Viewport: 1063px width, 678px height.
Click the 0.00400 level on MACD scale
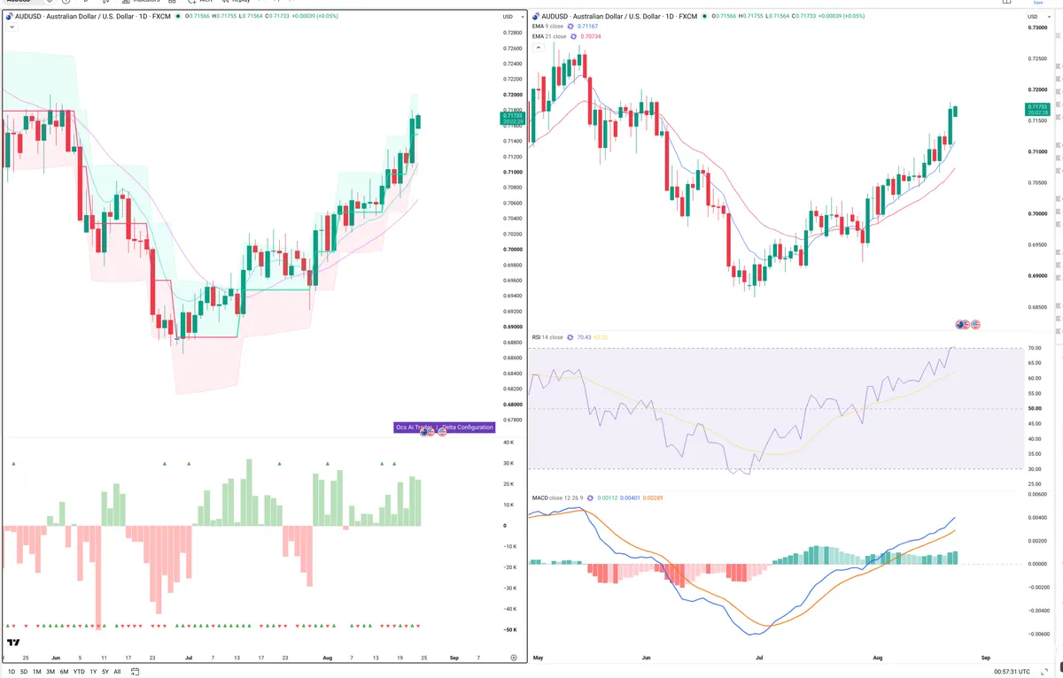tap(1037, 517)
